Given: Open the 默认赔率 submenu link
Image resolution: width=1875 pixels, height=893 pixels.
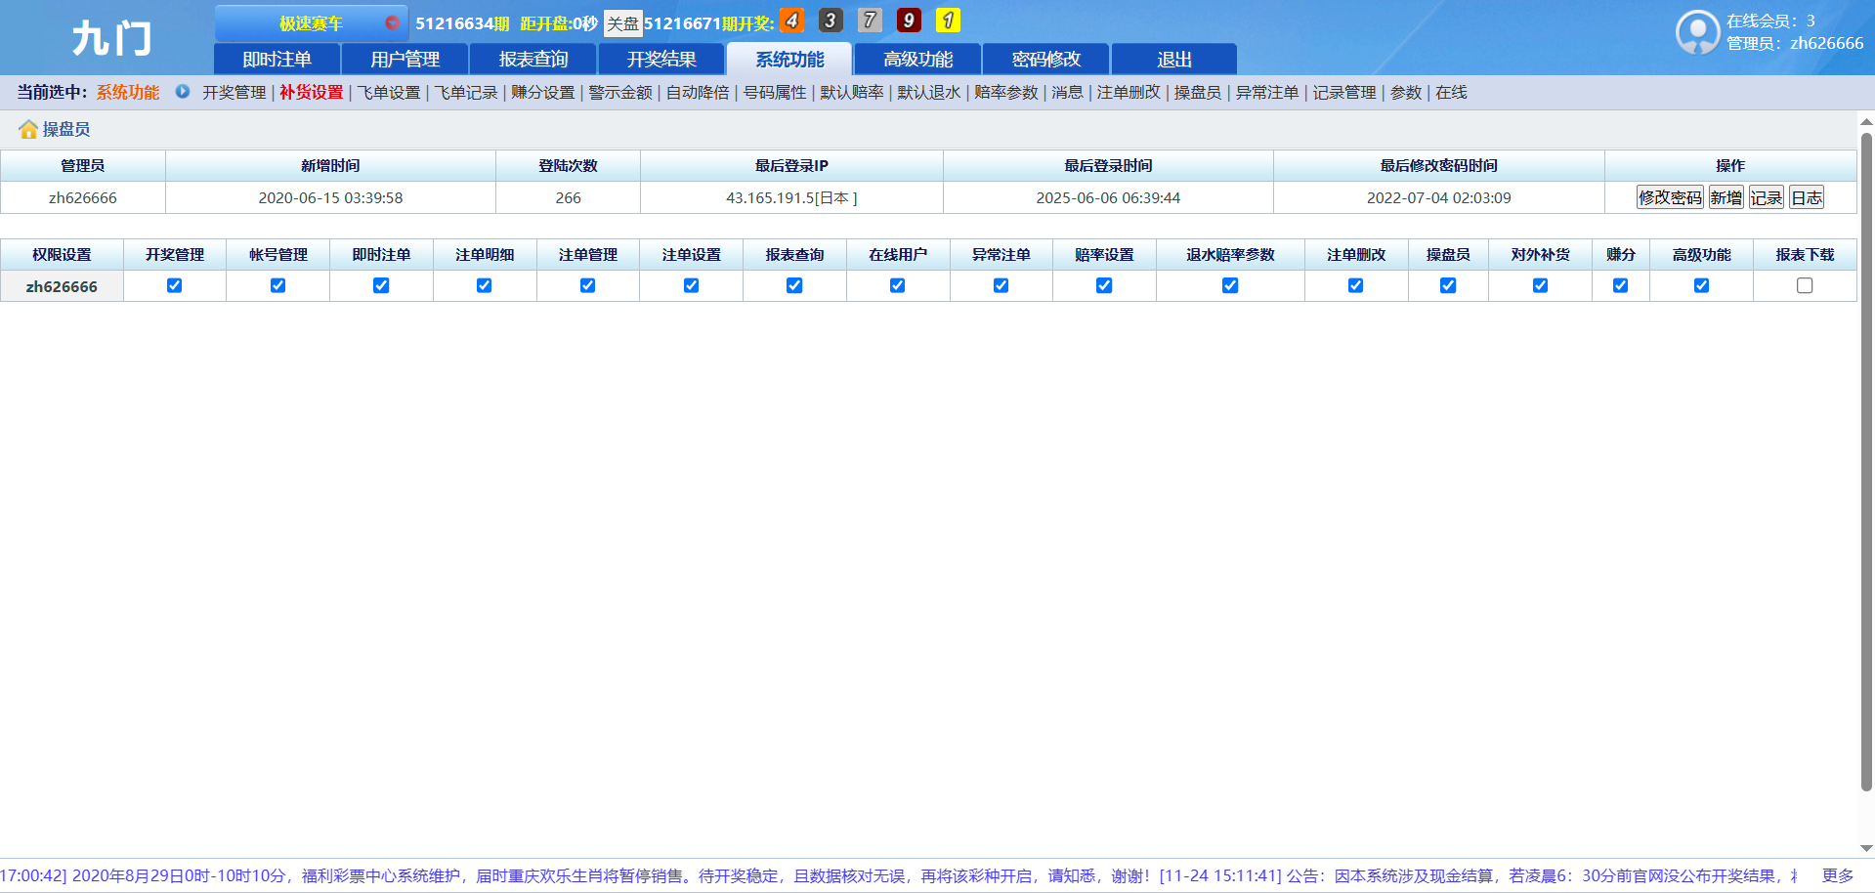Looking at the screenshot, I should [x=852, y=92].
